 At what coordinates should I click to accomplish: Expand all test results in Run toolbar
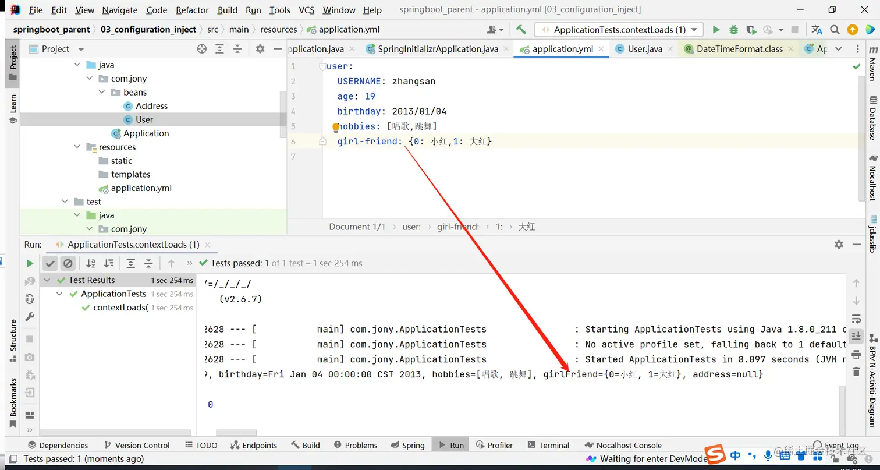131,263
